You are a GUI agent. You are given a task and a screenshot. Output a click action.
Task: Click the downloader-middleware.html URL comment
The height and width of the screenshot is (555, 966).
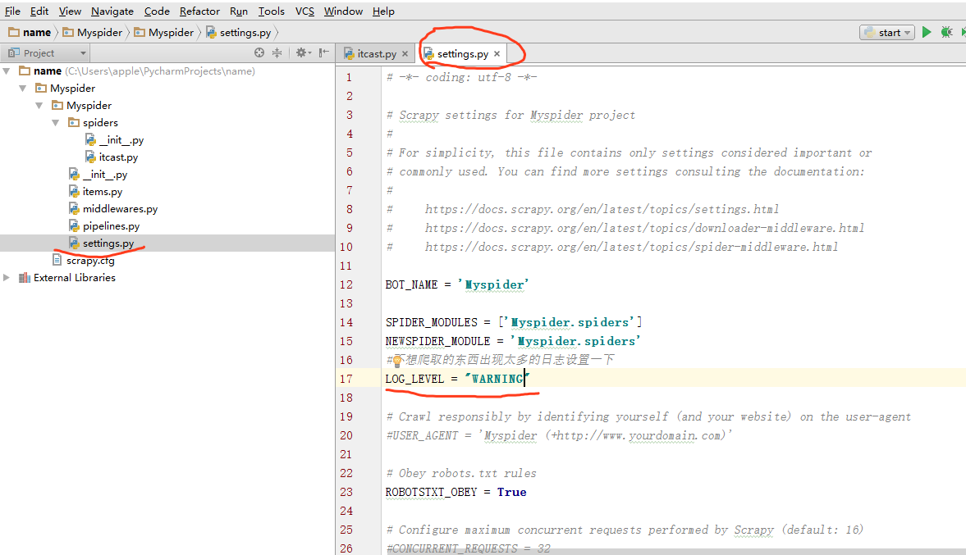click(x=644, y=228)
